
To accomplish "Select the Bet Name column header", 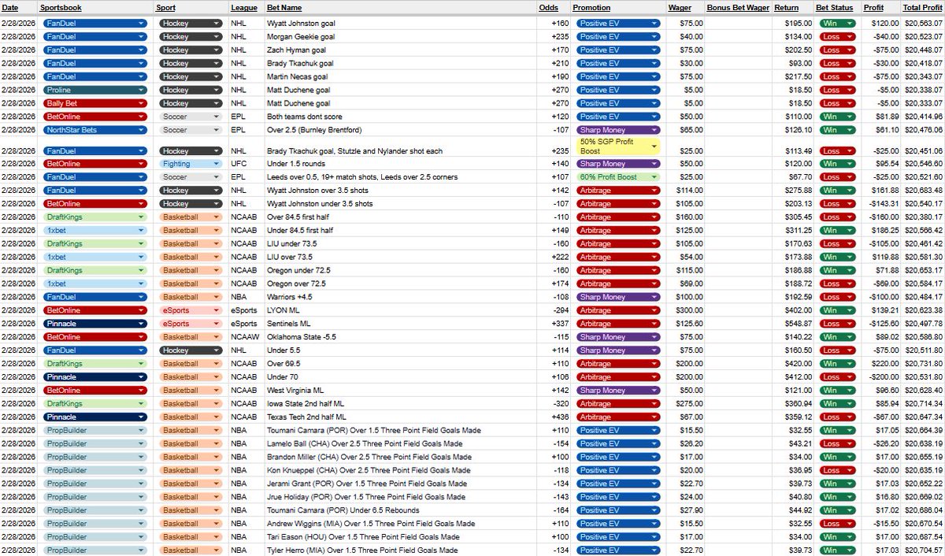I will (401, 7).
